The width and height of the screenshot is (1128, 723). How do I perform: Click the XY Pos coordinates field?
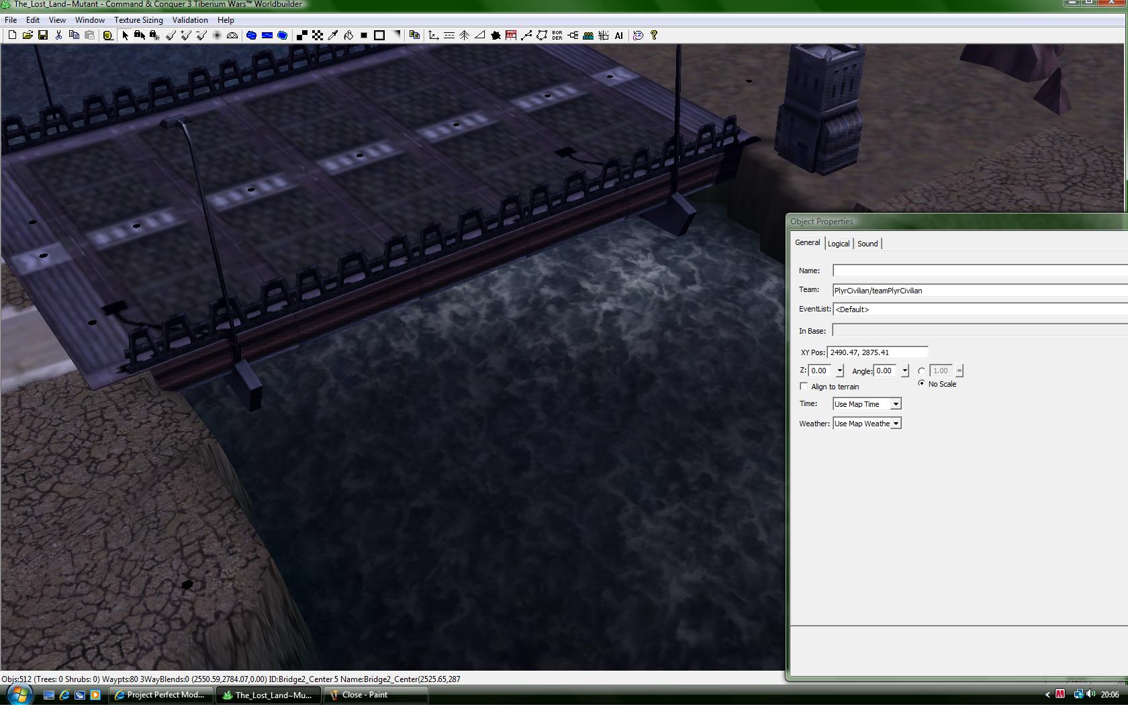[x=877, y=352]
